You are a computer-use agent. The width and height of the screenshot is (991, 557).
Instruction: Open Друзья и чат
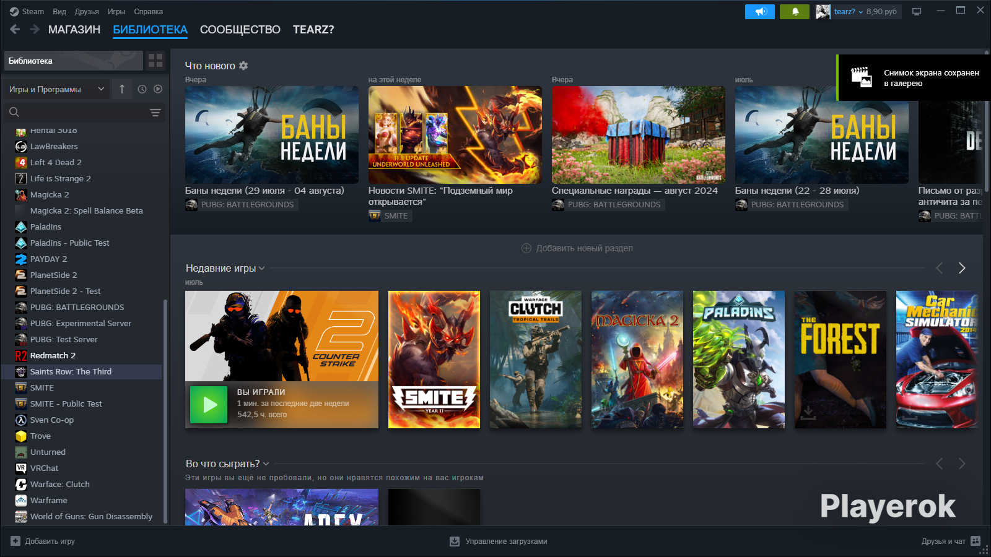(951, 542)
